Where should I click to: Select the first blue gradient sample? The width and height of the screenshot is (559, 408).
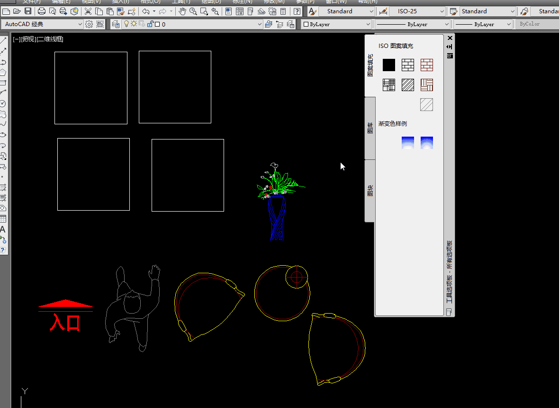click(407, 142)
